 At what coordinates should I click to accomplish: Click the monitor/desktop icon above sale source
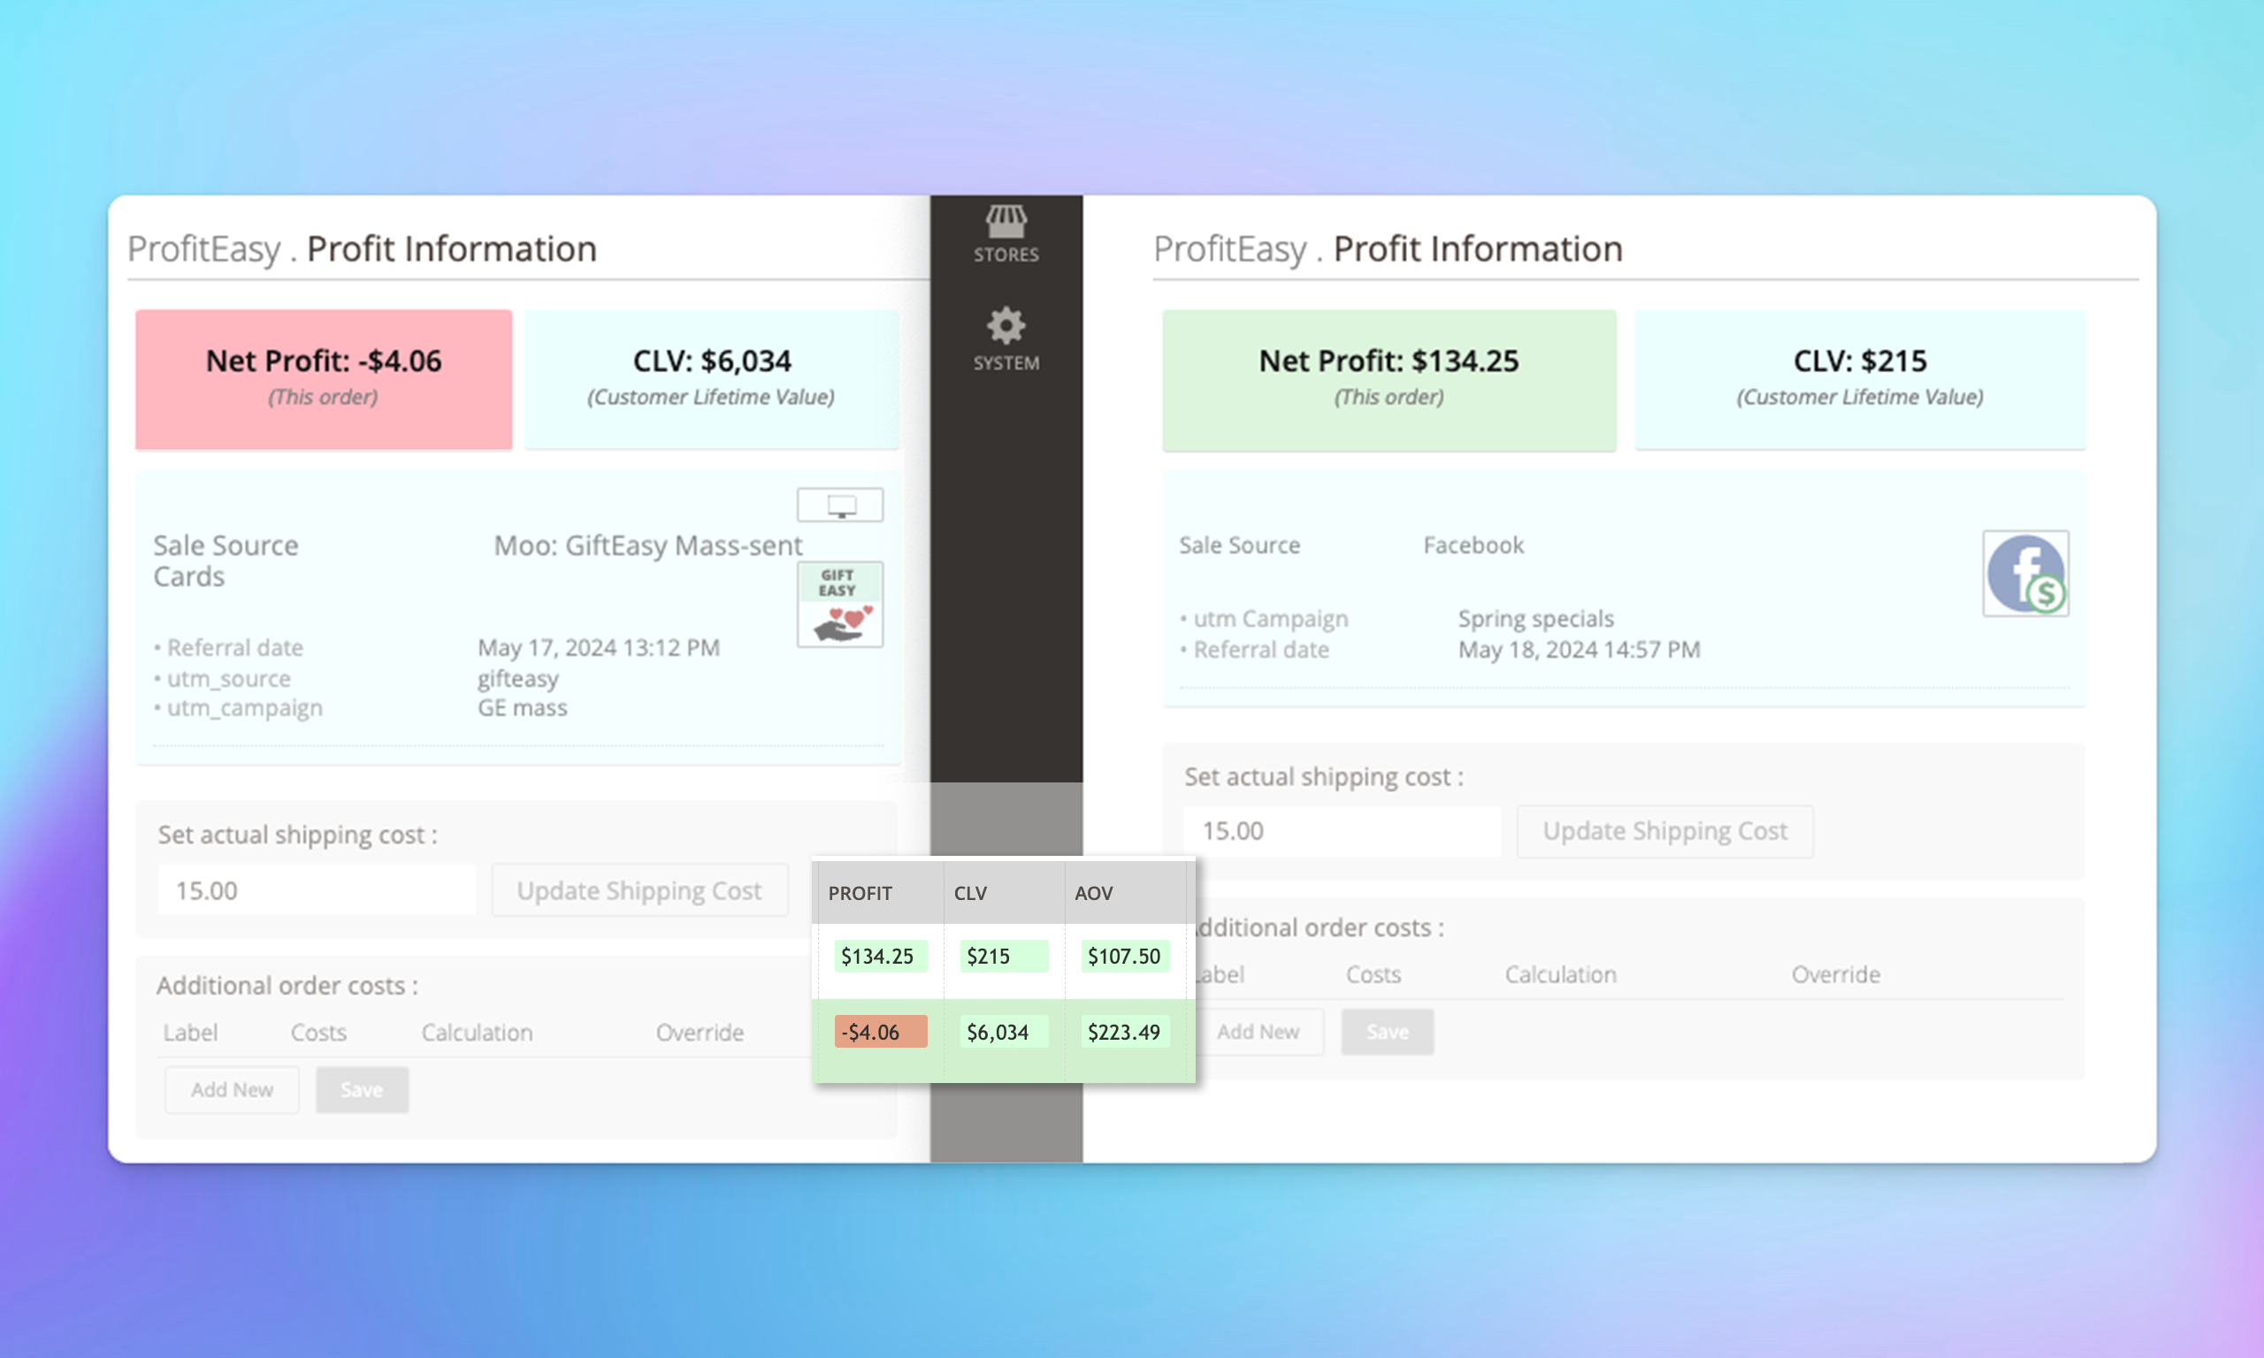click(843, 505)
